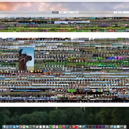Switch to the Photos tab

click(55, 13)
